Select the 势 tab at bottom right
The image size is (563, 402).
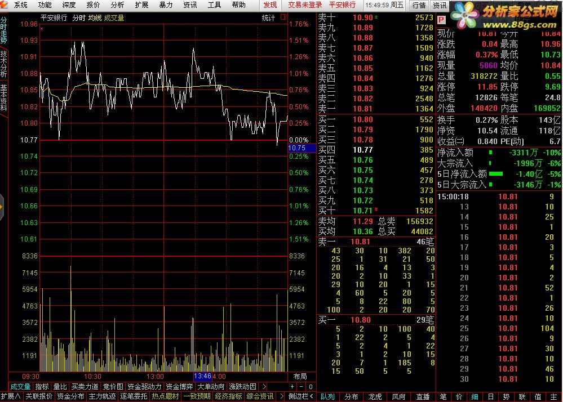(x=506, y=396)
